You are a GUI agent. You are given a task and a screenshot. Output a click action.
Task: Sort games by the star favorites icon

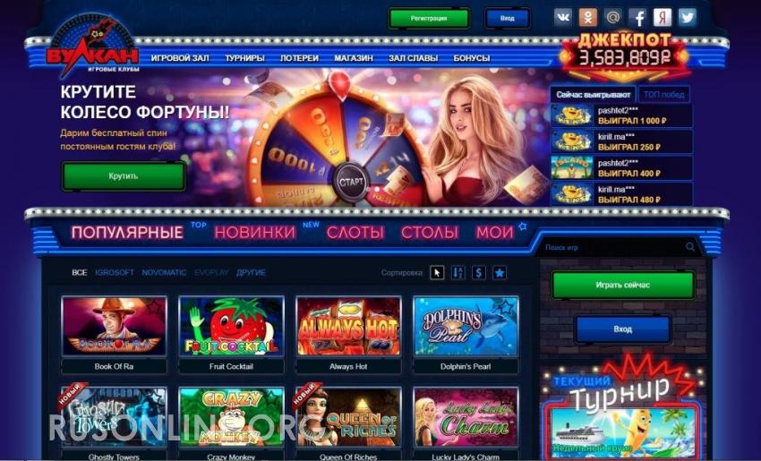point(500,273)
